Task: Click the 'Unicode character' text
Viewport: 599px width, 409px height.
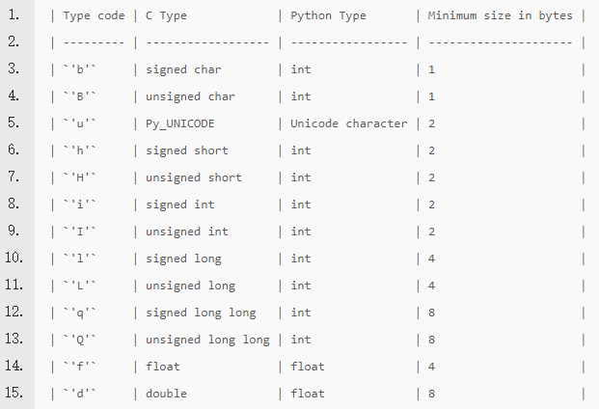Action: [348, 123]
